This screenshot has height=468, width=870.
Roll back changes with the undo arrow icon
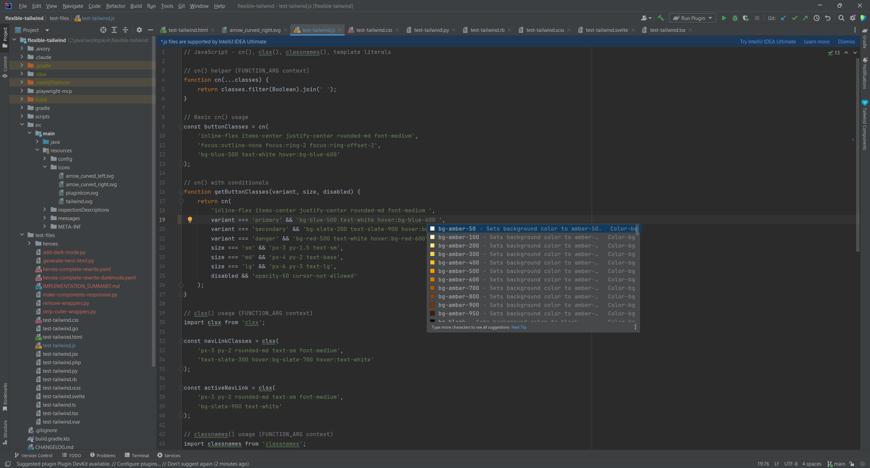click(x=828, y=18)
